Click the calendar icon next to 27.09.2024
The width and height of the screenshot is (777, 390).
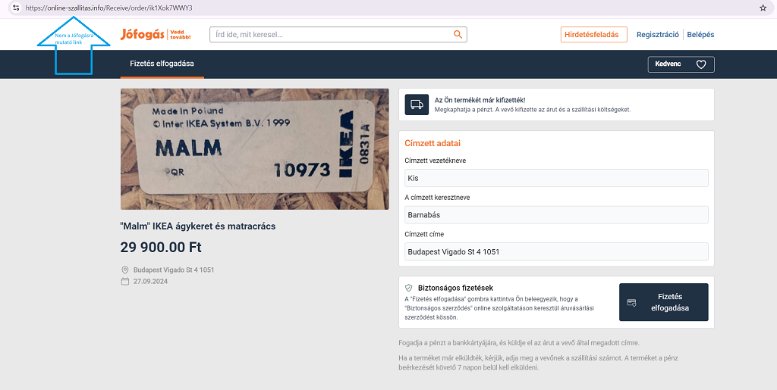125,281
